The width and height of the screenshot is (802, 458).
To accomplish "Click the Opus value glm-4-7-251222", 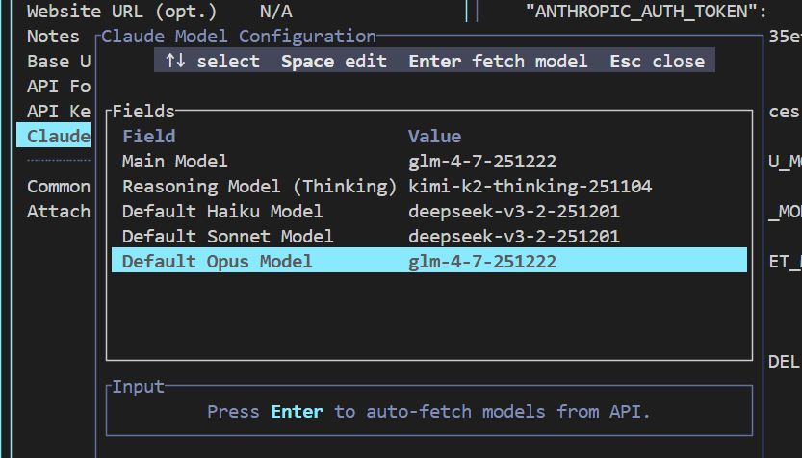I will coord(482,262).
